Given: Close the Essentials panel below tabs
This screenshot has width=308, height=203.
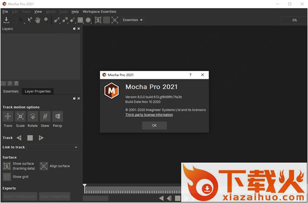Looking at the screenshot, I should click(x=79, y=99).
